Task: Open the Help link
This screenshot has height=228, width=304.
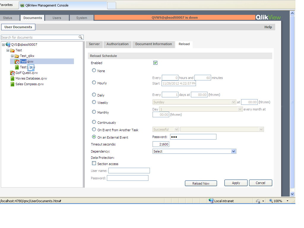Action: click(x=268, y=27)
